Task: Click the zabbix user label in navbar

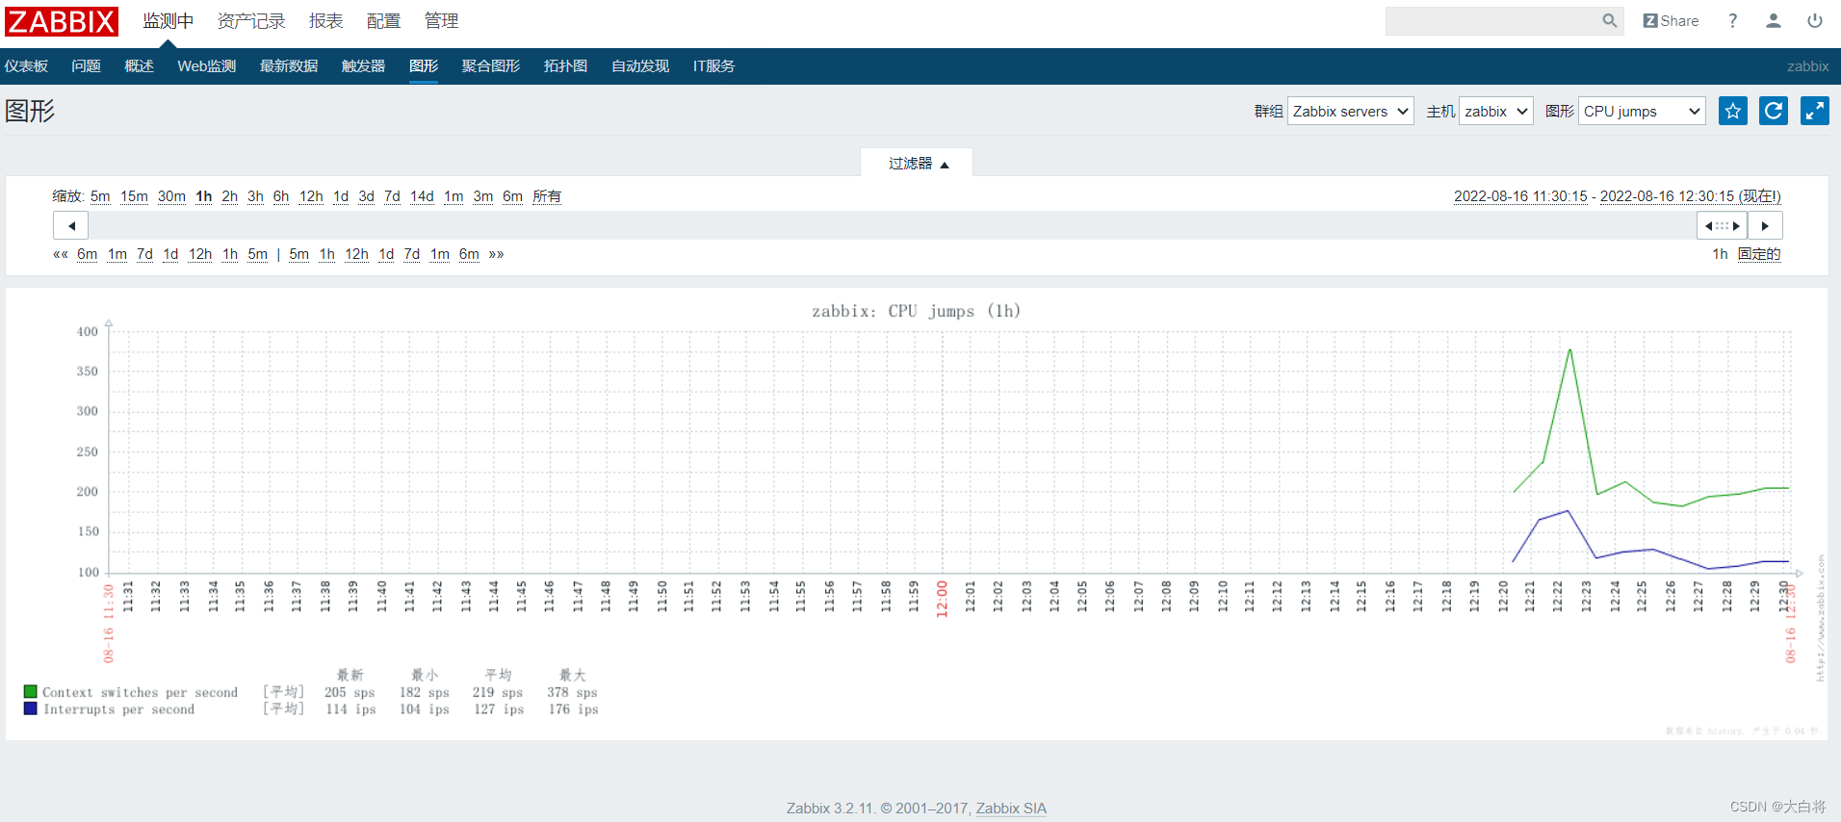Action: pyautogui.click(x=1807, y=66)
